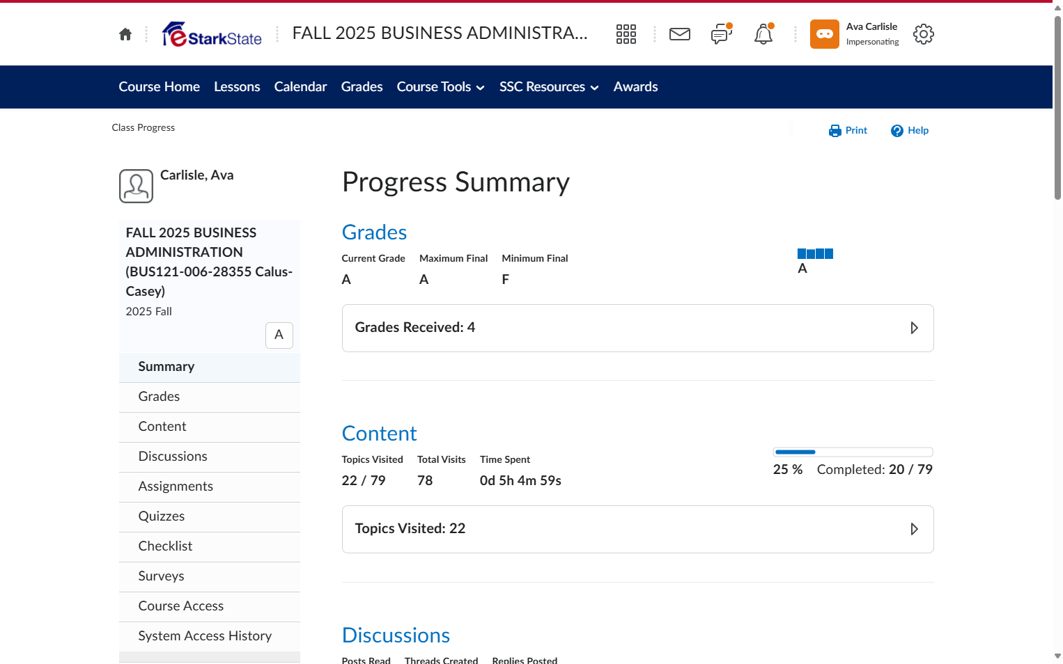Click the A grade box in sidebar
This screenshot has height=664, width=1063.
pos(279,335)
